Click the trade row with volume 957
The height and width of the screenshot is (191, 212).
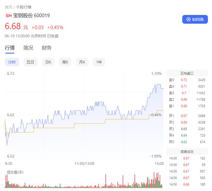[187, 172]
